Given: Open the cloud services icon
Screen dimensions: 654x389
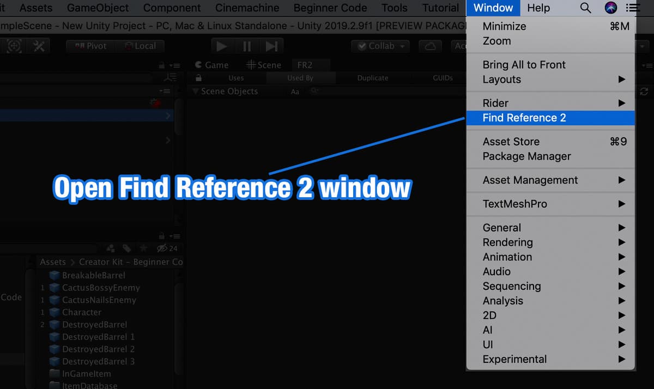Looking at the screenshot, I should [x=430, y=46].
